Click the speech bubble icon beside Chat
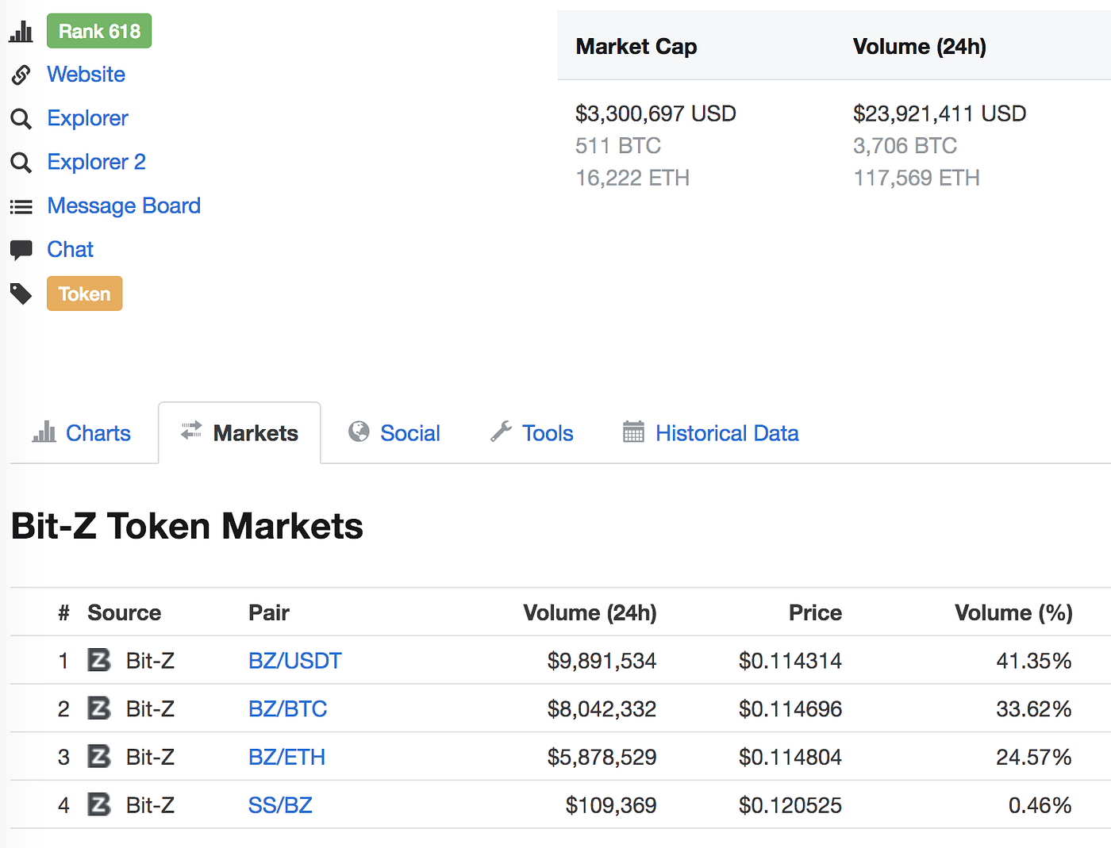Viewport: 1111px width, 848px height. click(x=21, y=251)
